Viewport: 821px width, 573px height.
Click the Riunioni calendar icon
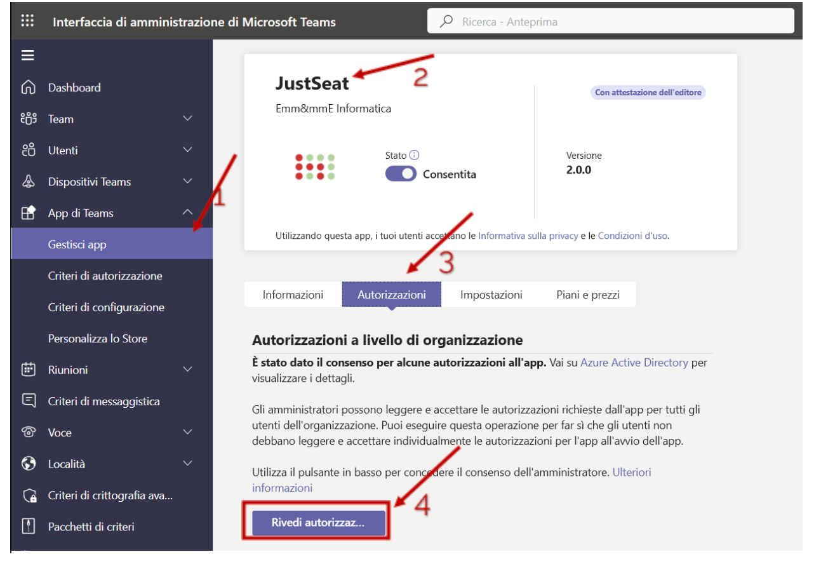[x=29, y=370]
